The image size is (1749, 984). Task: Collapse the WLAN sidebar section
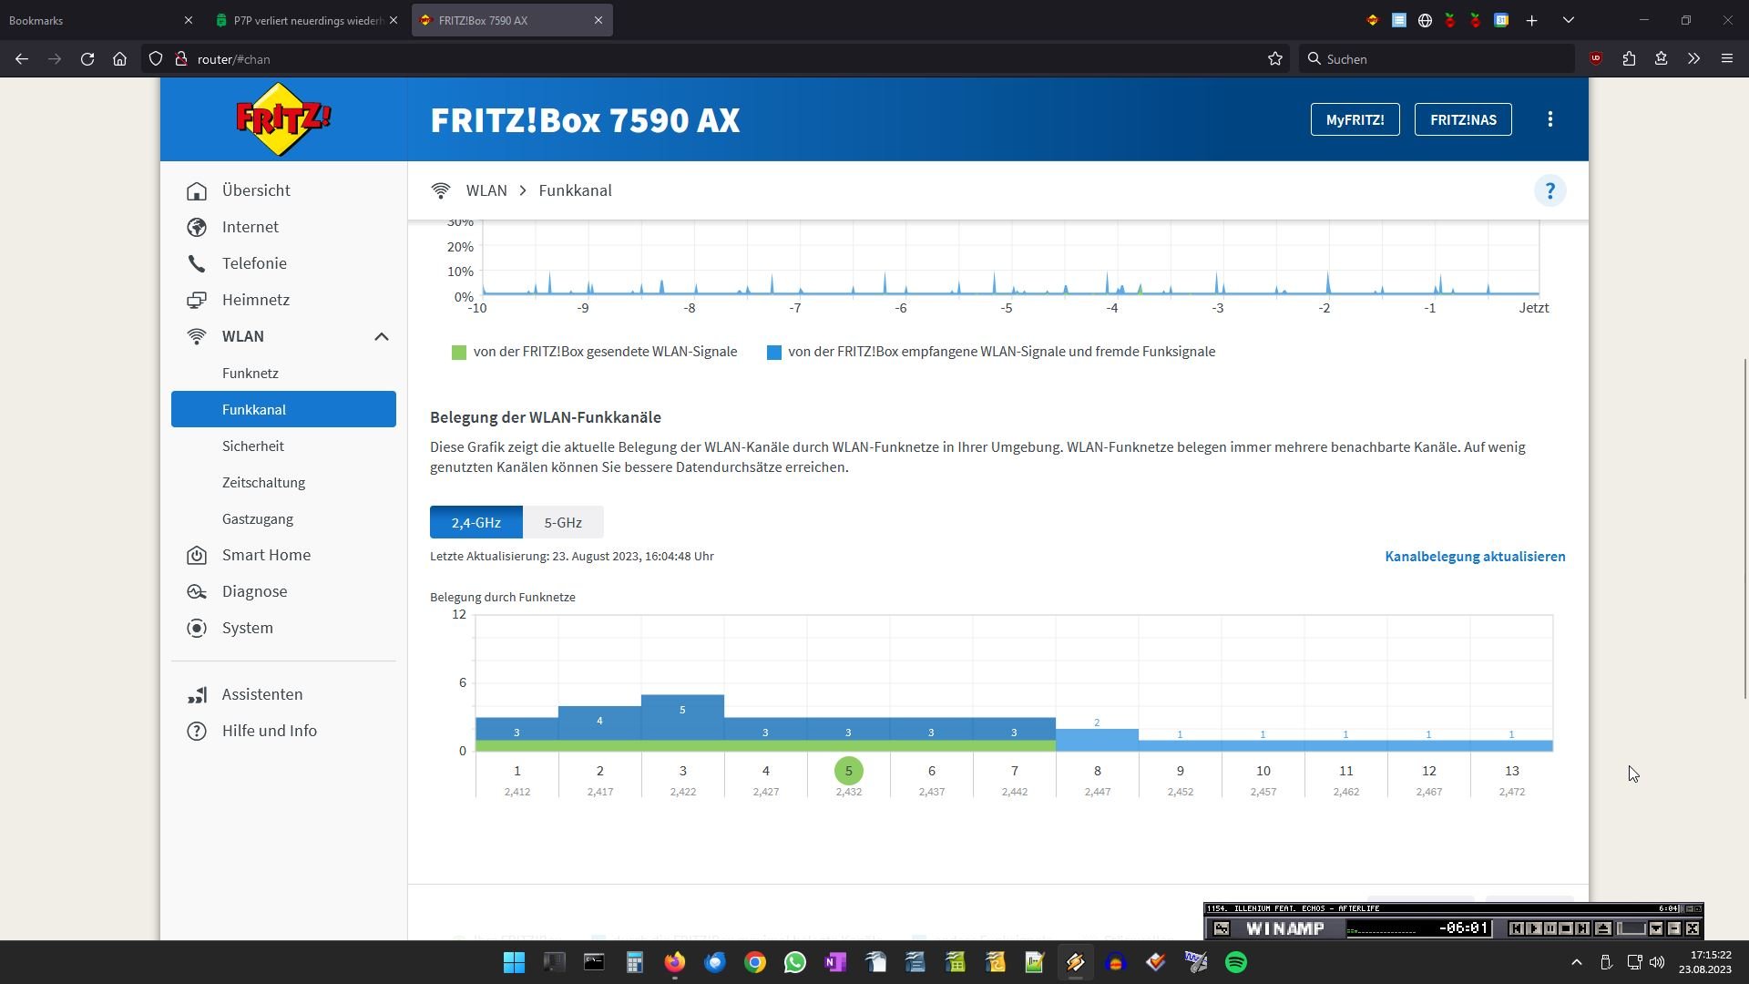[x=381, y=336]
